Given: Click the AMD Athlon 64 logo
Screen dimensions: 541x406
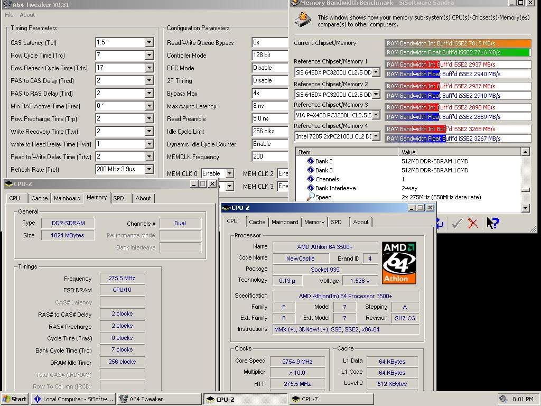Looking at the screenshot, I should coord(399,263).
